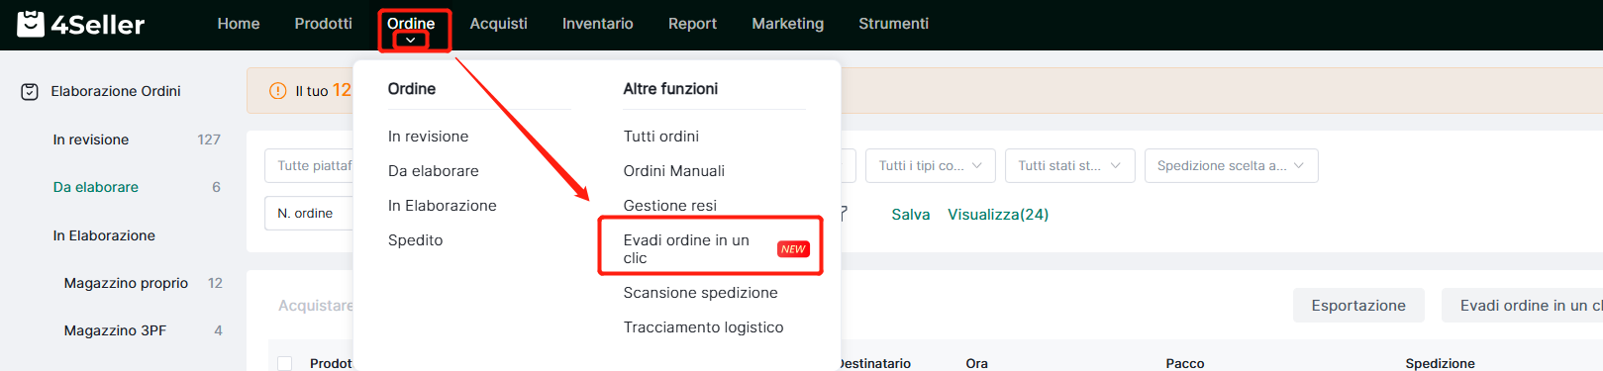Choose Ordini Manuali from Altre funzioni

pyautogui.click(x=674, y=171)
